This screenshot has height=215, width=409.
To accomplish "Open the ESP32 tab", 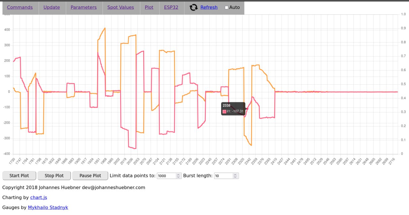I will (x=171, y=7).
